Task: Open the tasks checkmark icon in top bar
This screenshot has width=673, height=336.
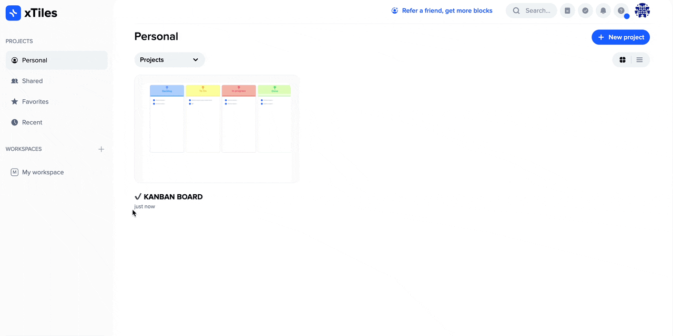Action: (585, 10)
